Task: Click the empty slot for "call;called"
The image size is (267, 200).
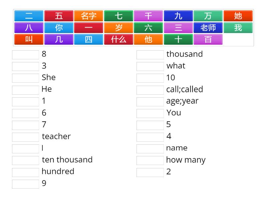Action: click(150, 90)
